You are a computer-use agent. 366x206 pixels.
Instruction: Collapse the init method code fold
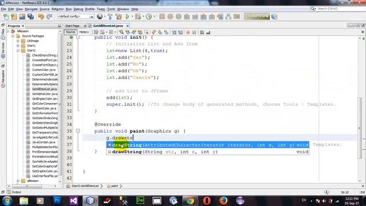click(78, 37)
